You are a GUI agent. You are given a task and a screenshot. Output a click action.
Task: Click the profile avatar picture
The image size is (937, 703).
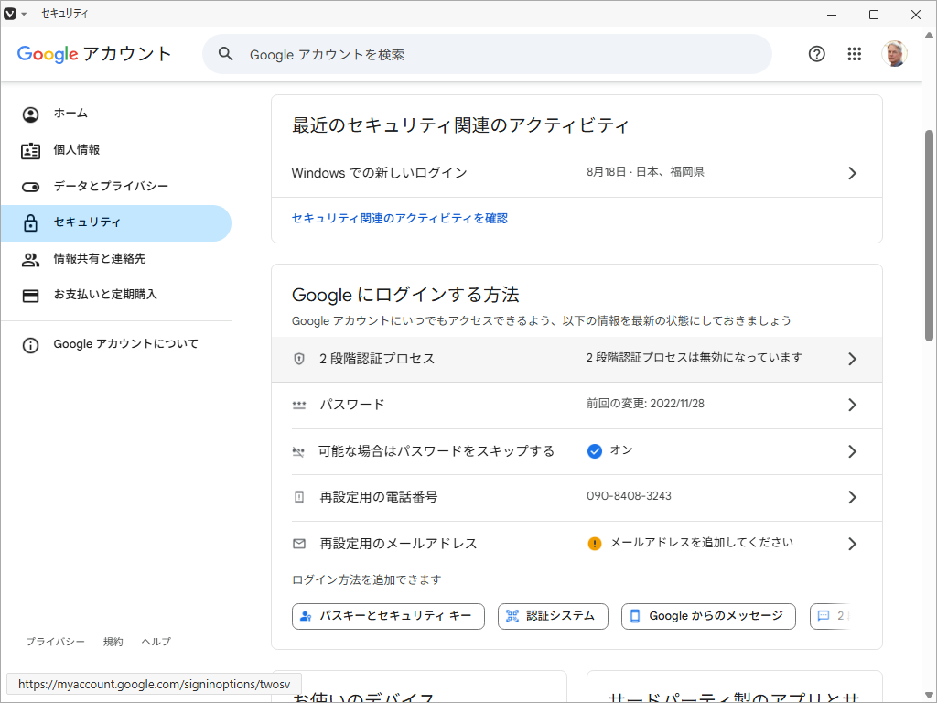[894, 54]
